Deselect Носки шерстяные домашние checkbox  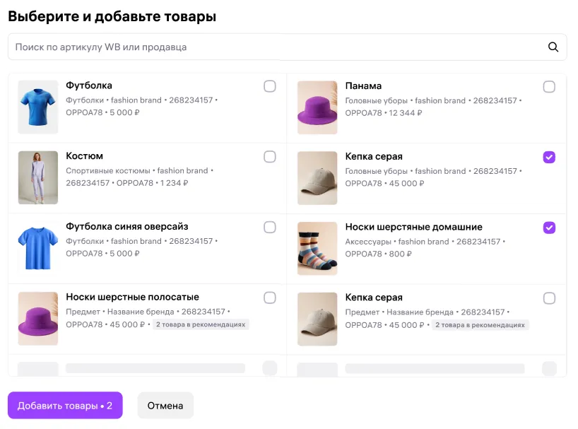pyautogui.click(x=549, y=228)
